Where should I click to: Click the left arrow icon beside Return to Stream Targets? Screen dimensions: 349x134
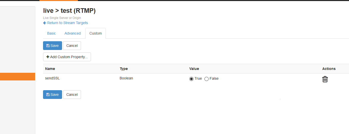pyautogui.click(x=45, y=23)
